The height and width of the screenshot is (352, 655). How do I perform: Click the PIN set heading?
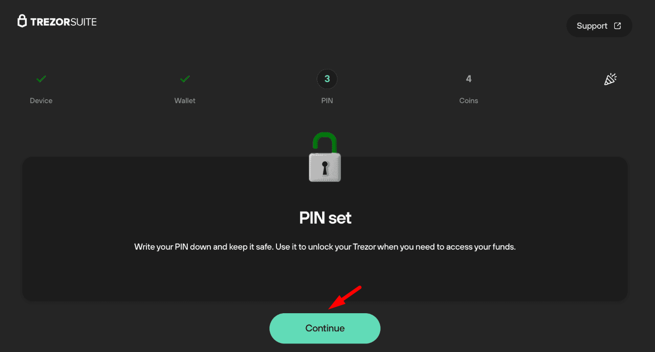[x=325, y=218]
